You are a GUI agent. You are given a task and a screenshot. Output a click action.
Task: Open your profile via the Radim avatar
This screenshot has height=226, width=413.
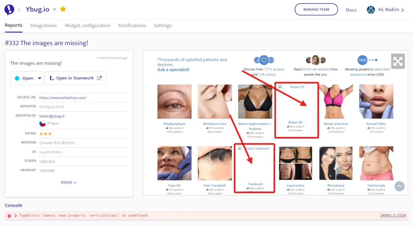[371, 9]
